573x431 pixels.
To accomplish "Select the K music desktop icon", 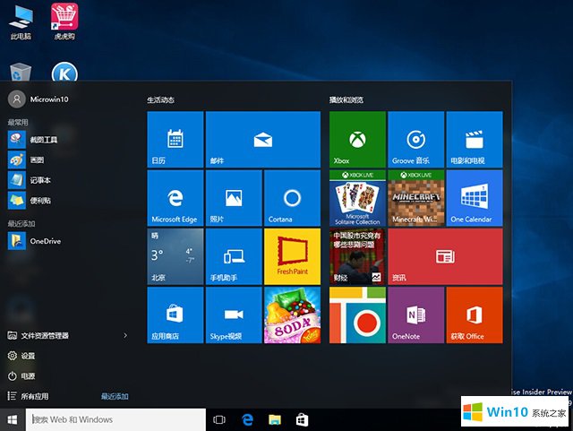I will click(64, 72).
